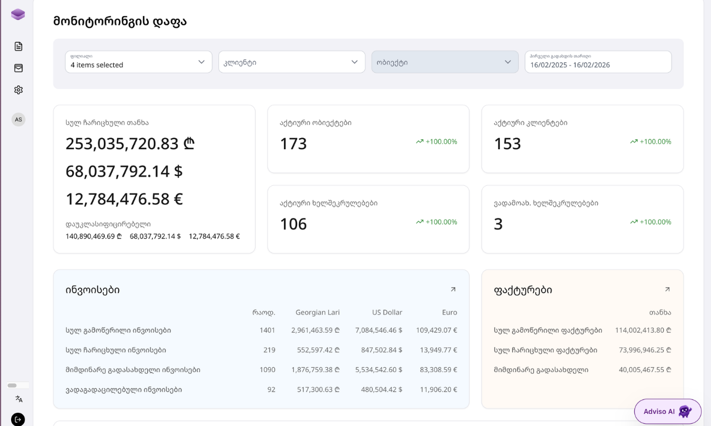Open the კლიენტი dropdown
Image resolution: width=711 pixels, height=426 pixels.
[x=292, y=62]
